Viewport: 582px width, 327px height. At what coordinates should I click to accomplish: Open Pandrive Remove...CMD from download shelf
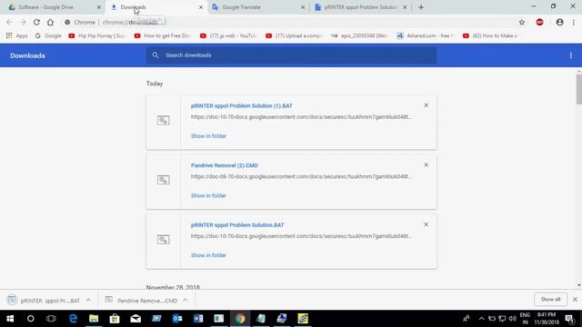coord(141,301)
